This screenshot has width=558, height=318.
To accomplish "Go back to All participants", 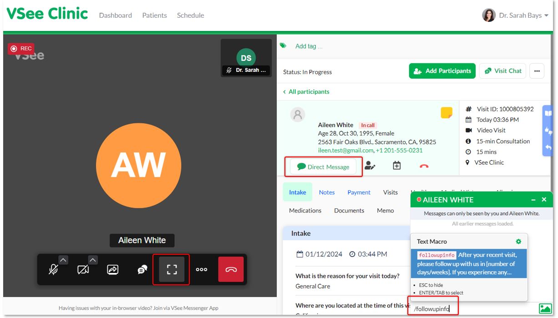I will coord(306,91).
